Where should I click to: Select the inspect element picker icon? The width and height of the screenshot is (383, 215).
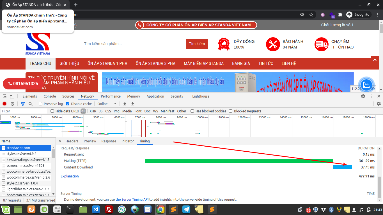click(4, 96)
